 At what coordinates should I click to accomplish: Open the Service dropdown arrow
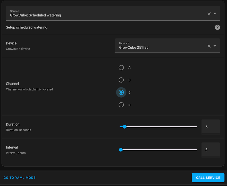click(x=215, y=14)
